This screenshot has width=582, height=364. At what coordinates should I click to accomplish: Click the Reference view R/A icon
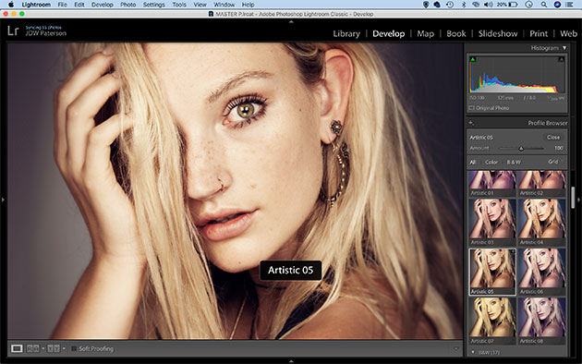(33, 348)
